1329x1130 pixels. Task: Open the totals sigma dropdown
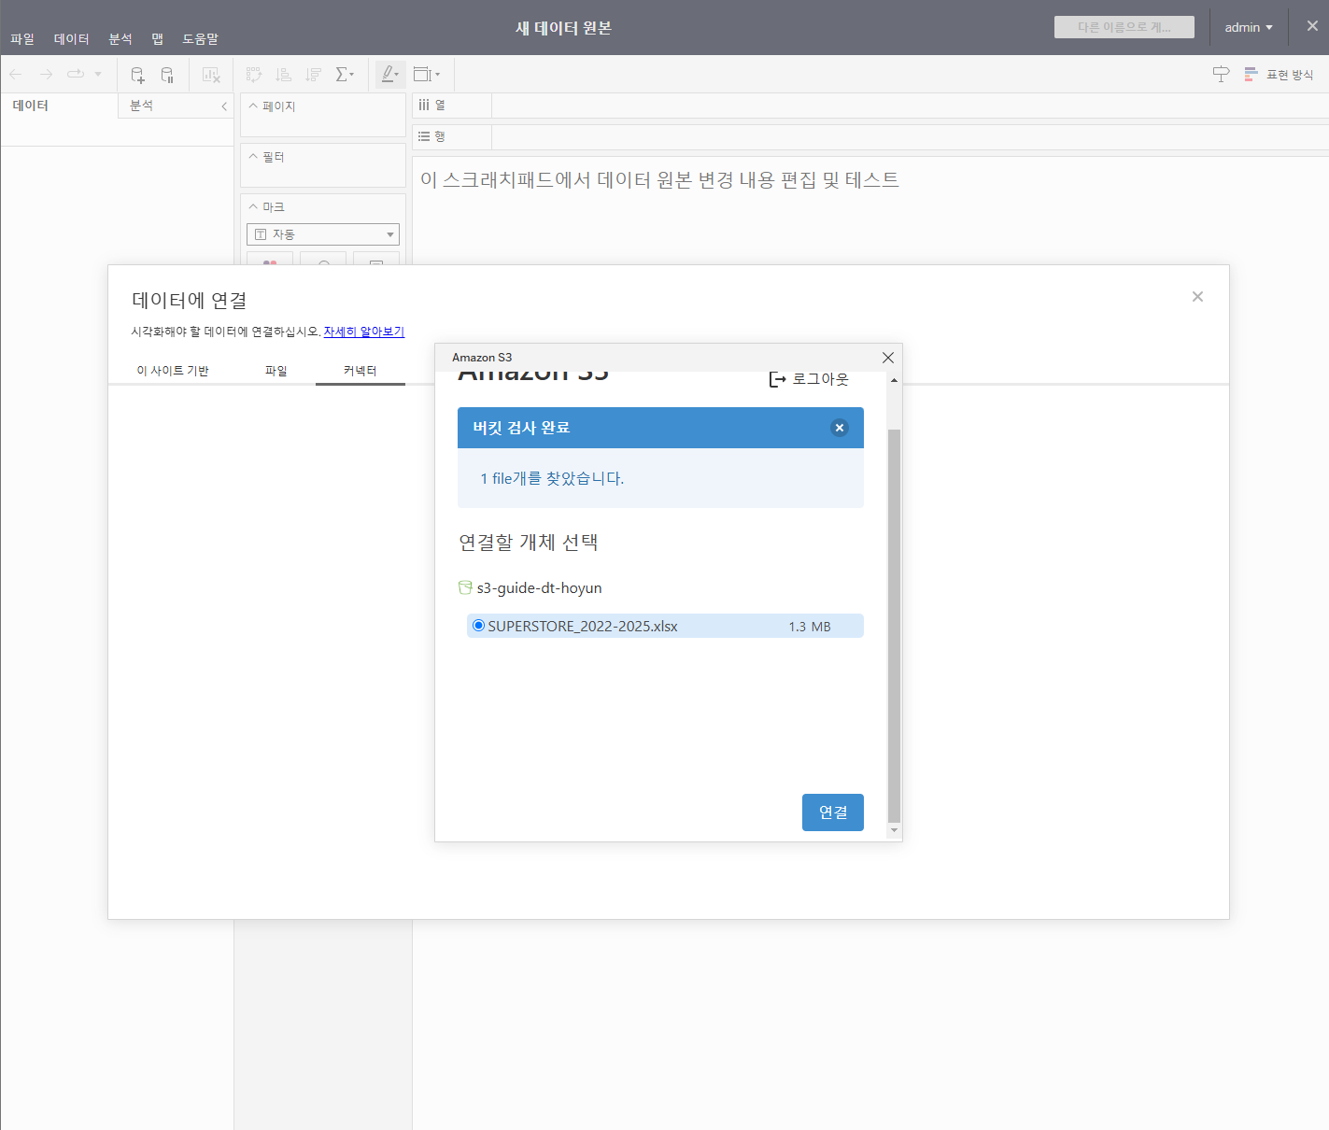[345, 75]
